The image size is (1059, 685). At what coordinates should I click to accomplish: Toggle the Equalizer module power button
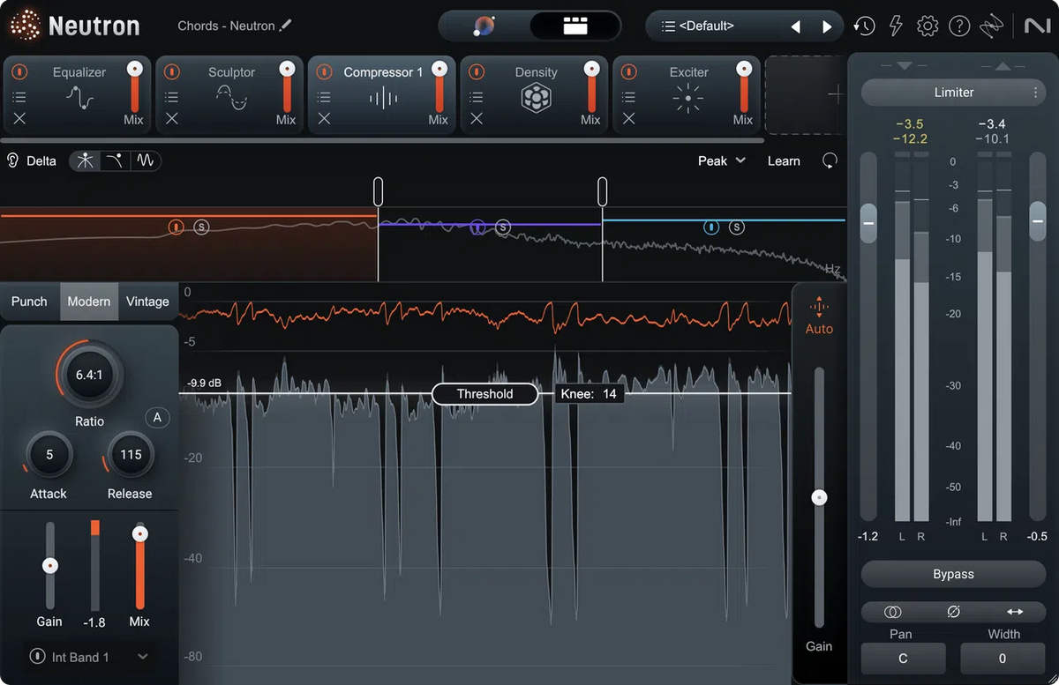point(19,71)
